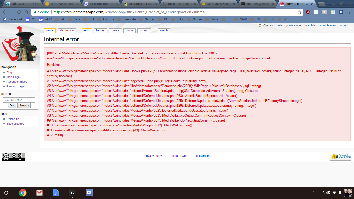This screenshot has height=199, width=354.
Task: Switch to the discussion tab
Action: tap(67, 30)
